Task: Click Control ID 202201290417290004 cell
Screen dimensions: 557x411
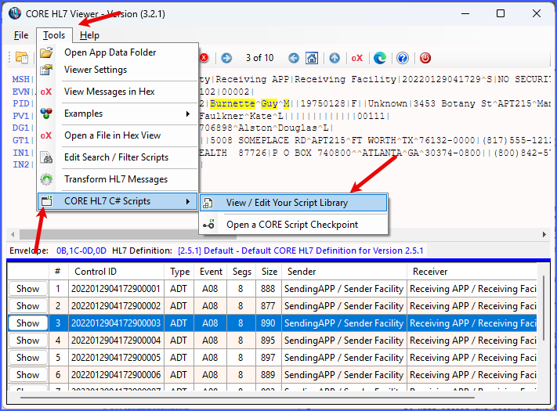Action: pyautogui.click(x=116, y=341)
